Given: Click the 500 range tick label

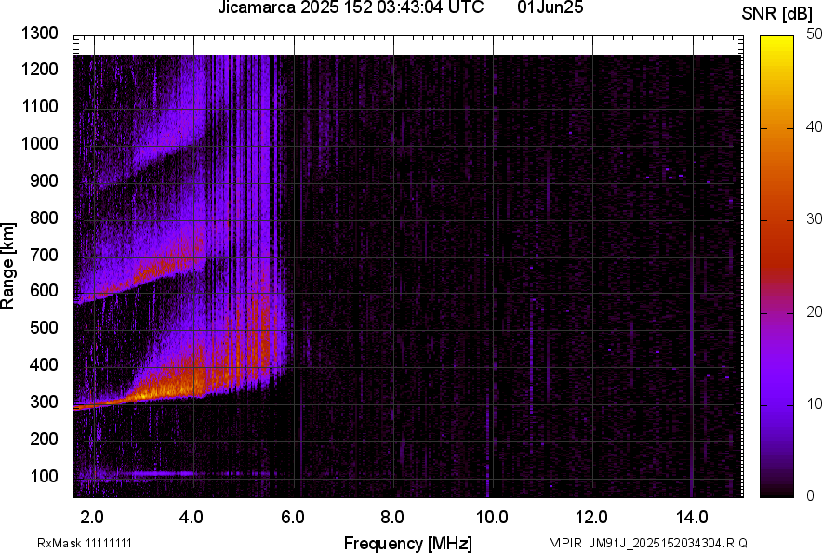Looking at the screenshot, I should pyautogui.click(x=44, y=327).
